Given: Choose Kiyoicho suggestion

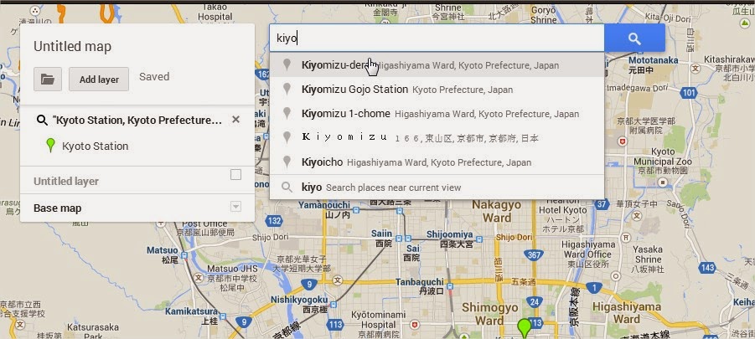Looking at the screenshot, I should (437, 162).
